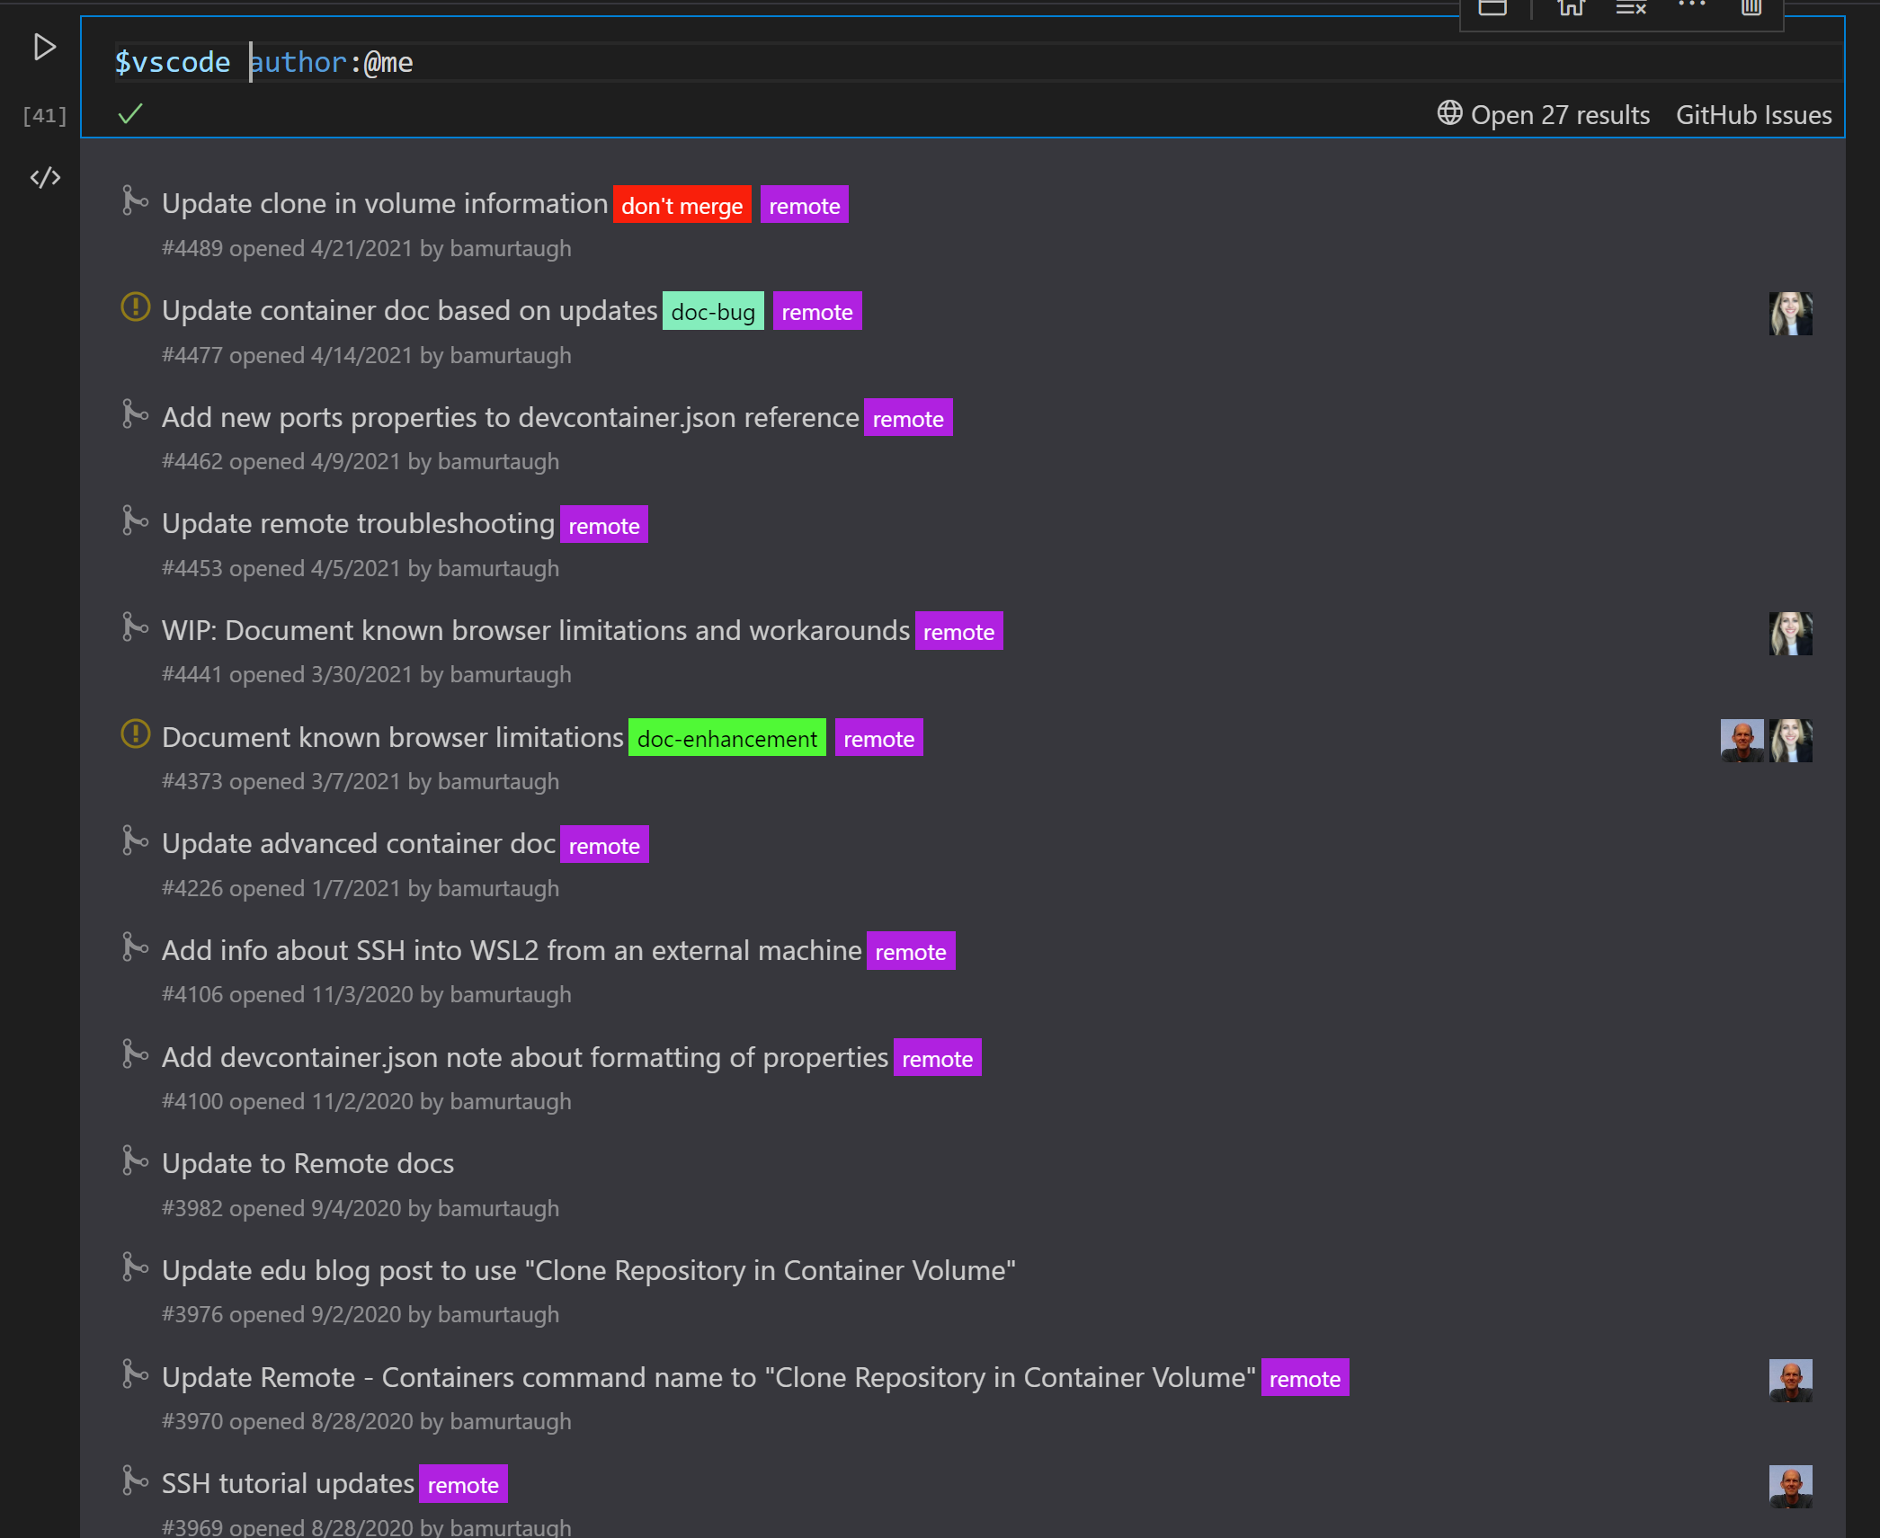Open 27 results in the browser

point(1560,114)
